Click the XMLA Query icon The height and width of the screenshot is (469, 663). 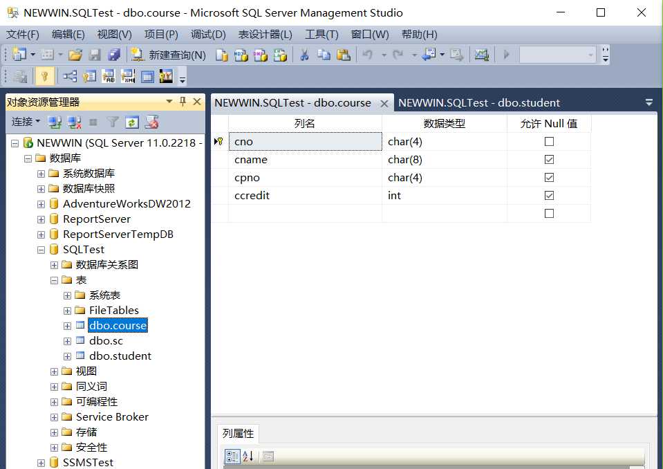(x=280, y=55)
